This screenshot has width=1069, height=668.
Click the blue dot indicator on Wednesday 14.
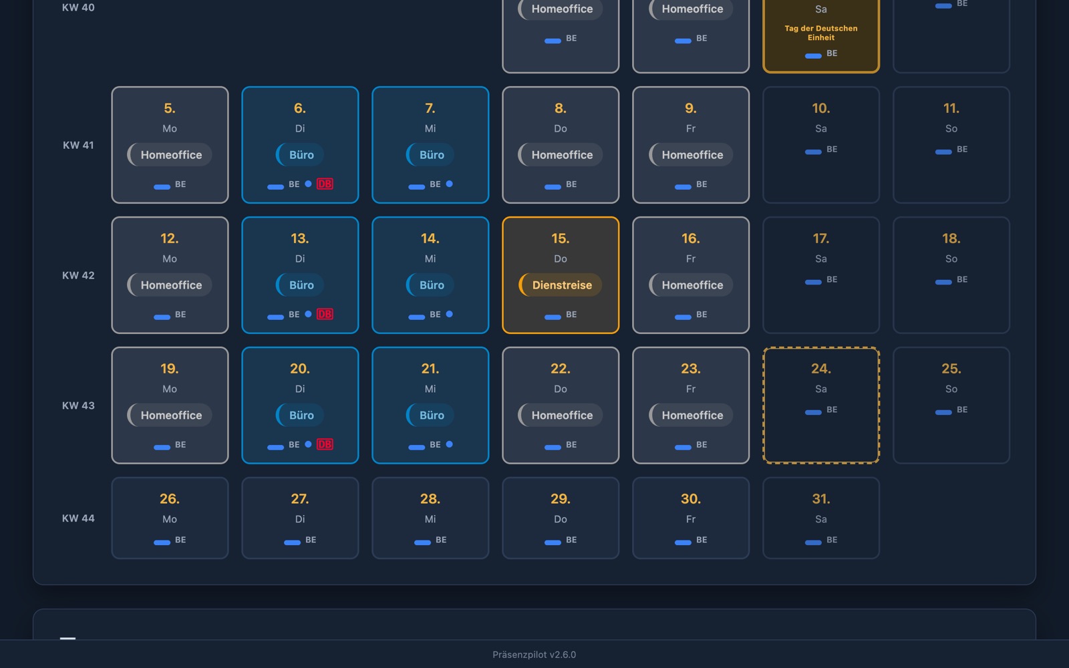tap(449, 314)
